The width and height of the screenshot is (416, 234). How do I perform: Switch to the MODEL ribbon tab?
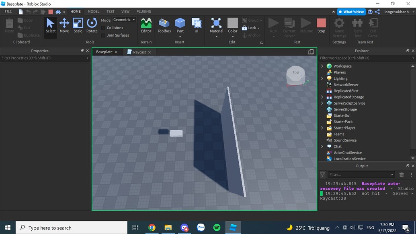[x=93, y=11]
